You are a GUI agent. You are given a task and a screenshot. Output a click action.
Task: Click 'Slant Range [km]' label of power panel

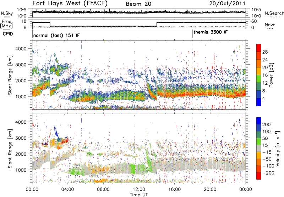(10, 75)
